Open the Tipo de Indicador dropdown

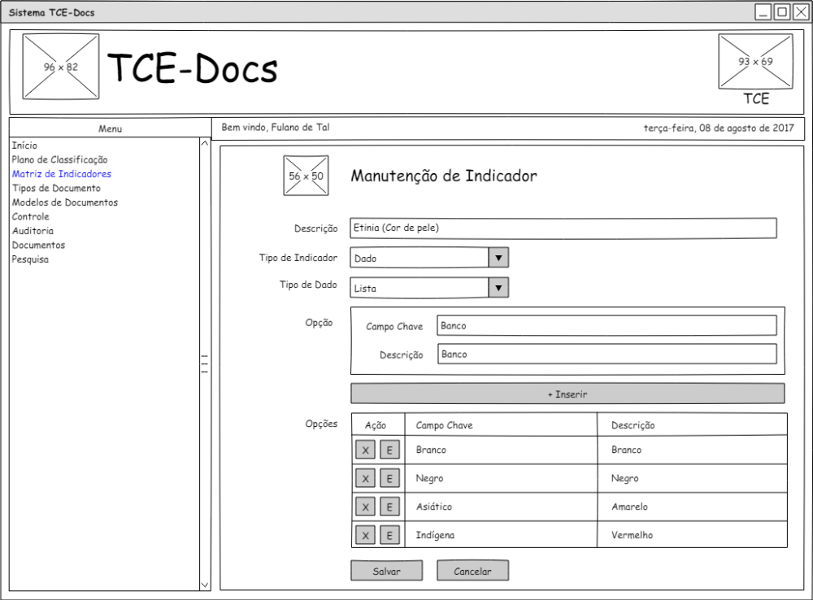coord(498,258)
